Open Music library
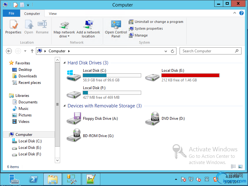The width and height of the screenshot is (248, 186). [20, 109]
